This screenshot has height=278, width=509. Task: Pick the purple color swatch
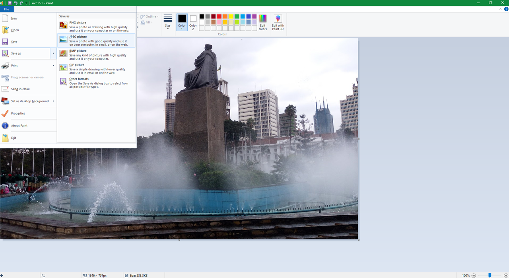click(x=254, y=16)
